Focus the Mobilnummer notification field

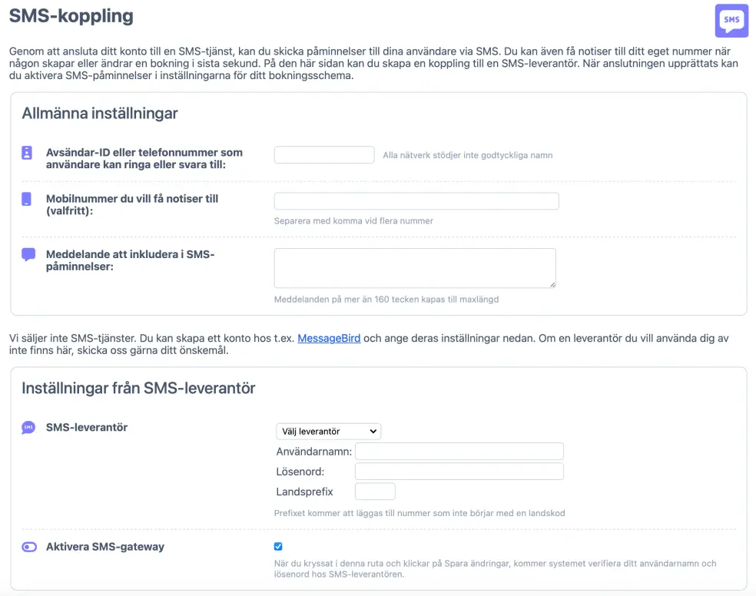[416, 201]
